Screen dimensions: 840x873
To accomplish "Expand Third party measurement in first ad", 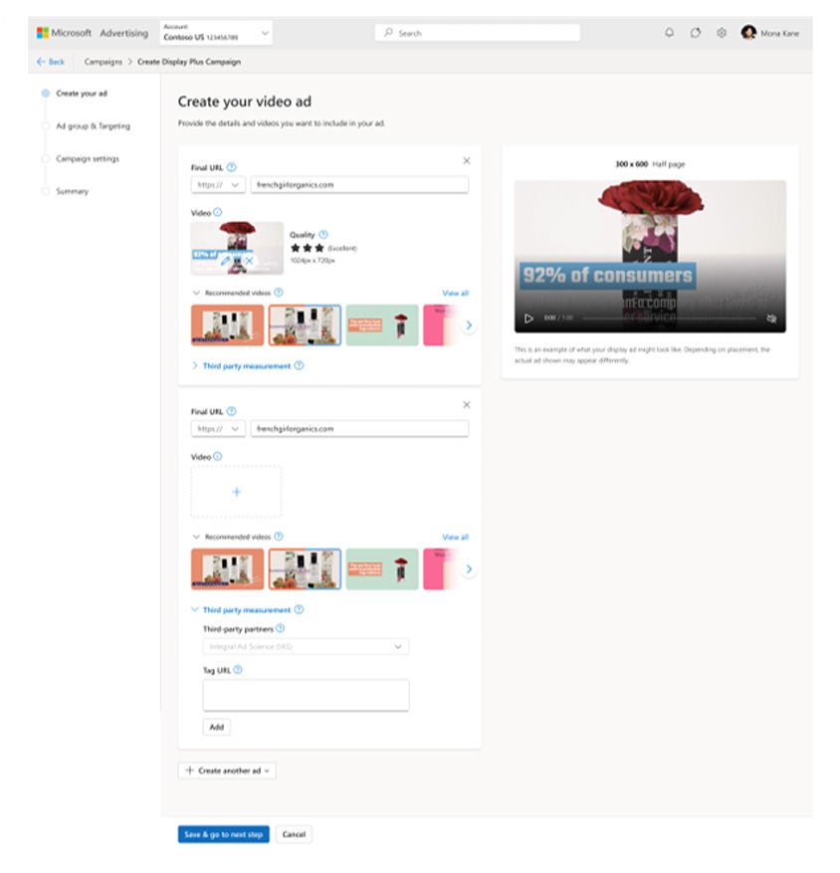I will click(246, 366).
